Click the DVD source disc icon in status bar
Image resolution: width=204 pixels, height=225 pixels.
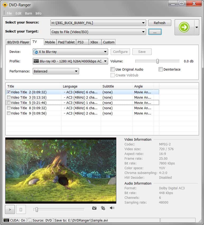[30, 220]
